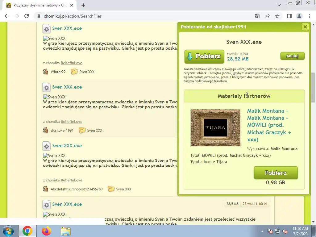Open Sven XXX folder beside Winter22
Viewport: 316px width, 237px height.
[x=83, y=72]
